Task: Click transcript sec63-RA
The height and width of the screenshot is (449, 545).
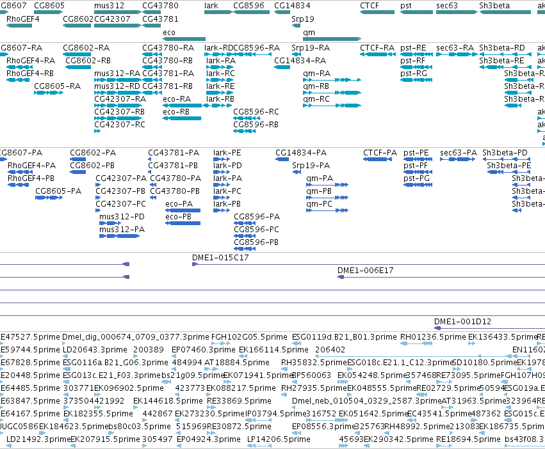Action: pos(455,47)
